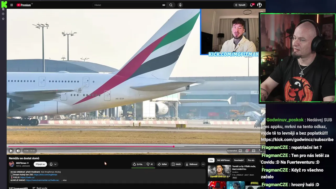Mute the video volume speaker
This screenshot has height=189, width=336.
click(18, 151)
